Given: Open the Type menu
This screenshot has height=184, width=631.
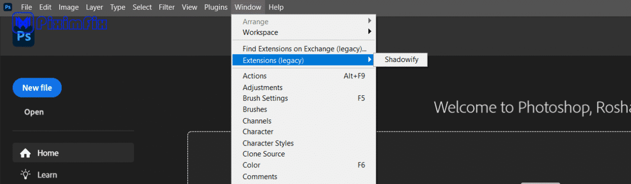Looking at the screenshot, I should pos(118,7).
